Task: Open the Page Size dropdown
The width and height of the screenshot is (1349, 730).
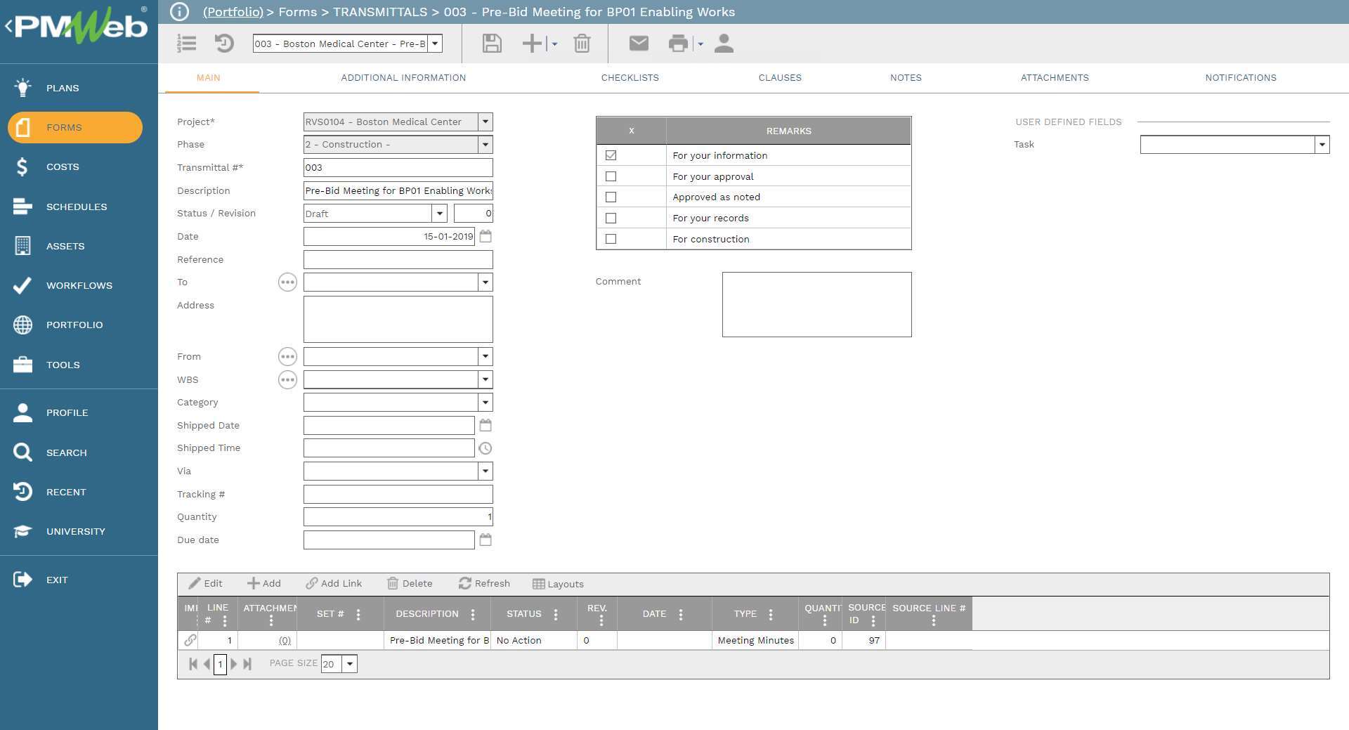Action: pyautogui.click(x=349, y=664)
